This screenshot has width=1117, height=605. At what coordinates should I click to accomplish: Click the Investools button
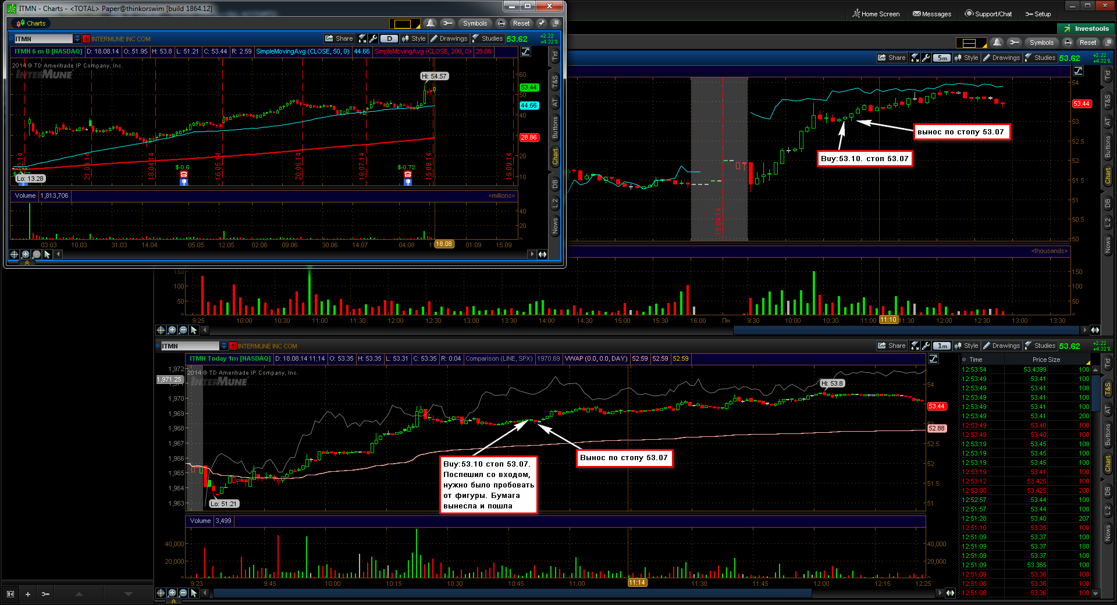(x=1086, y=29)
